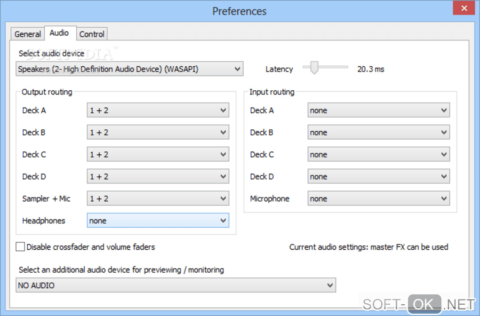
Task: Expand the Headphones output routing dropdown
Action: point(158,221)
